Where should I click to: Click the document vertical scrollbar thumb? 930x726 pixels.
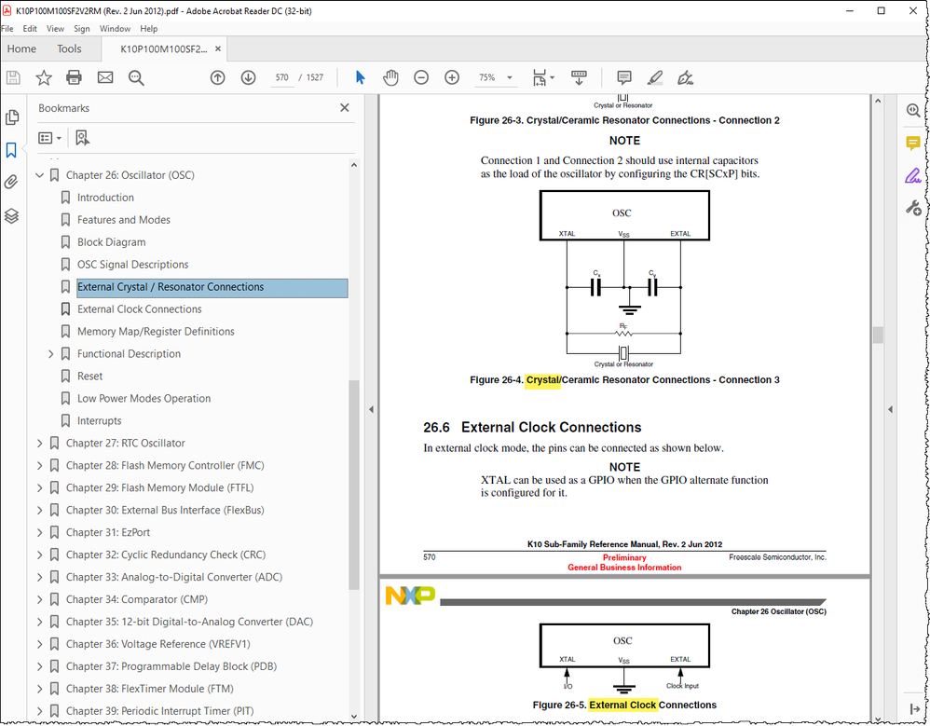pos(878,336)
